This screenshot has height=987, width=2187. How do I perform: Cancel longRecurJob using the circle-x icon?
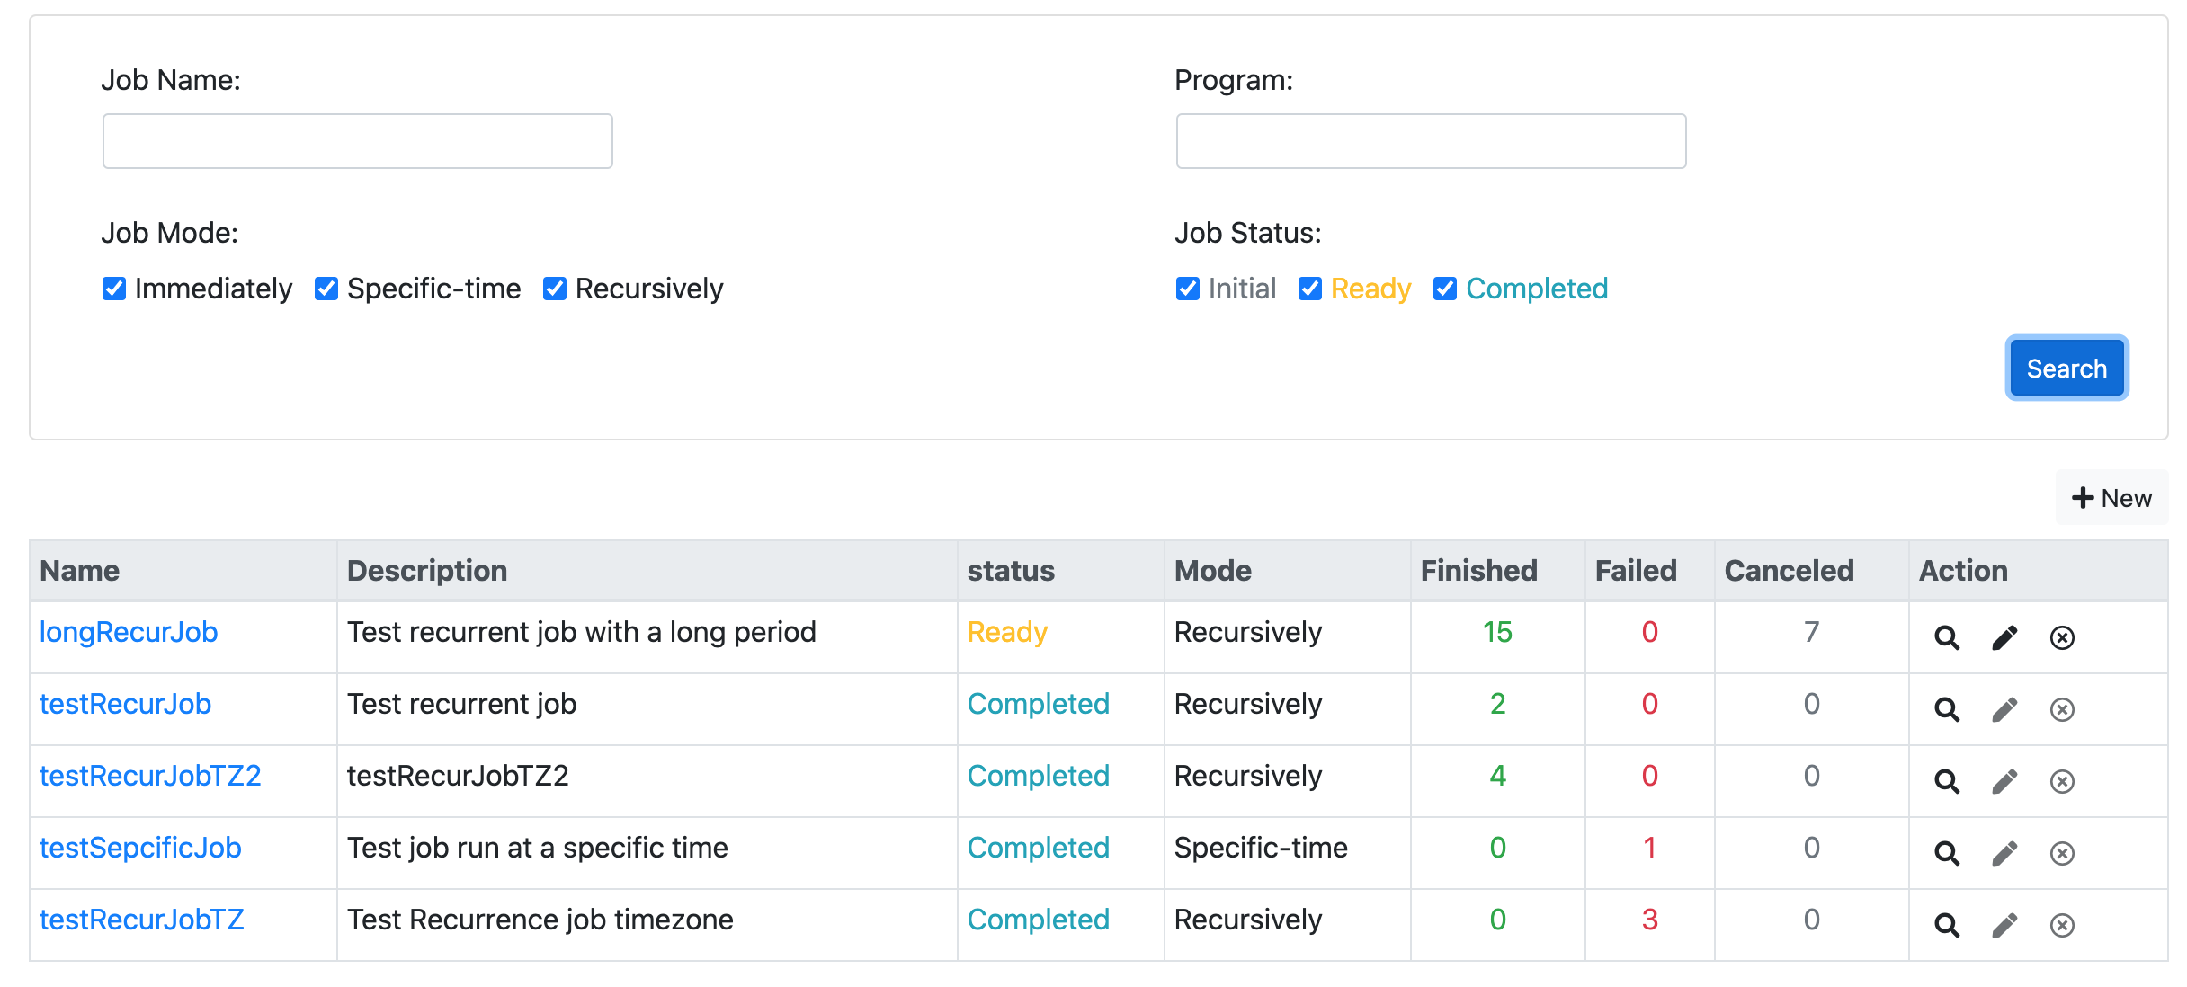pos(2061,637)
